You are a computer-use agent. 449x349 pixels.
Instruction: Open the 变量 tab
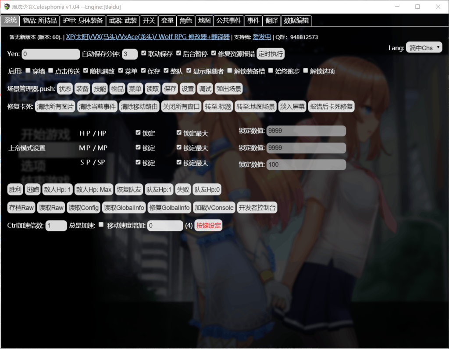167,21
